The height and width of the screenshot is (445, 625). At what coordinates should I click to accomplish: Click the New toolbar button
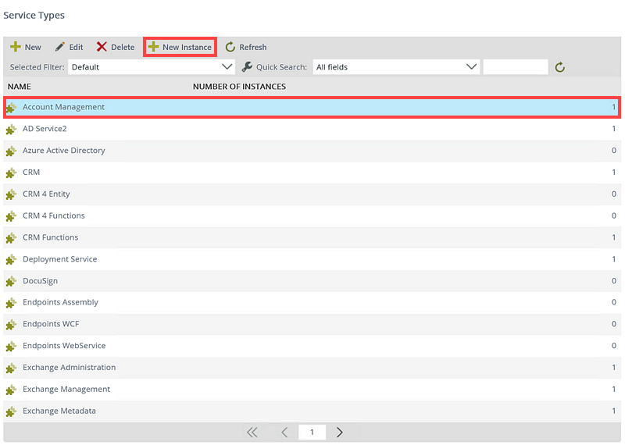tap(26, 47)
